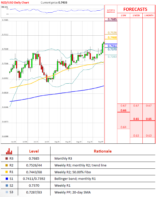Click the FORECASTS heading

(135, 9)
